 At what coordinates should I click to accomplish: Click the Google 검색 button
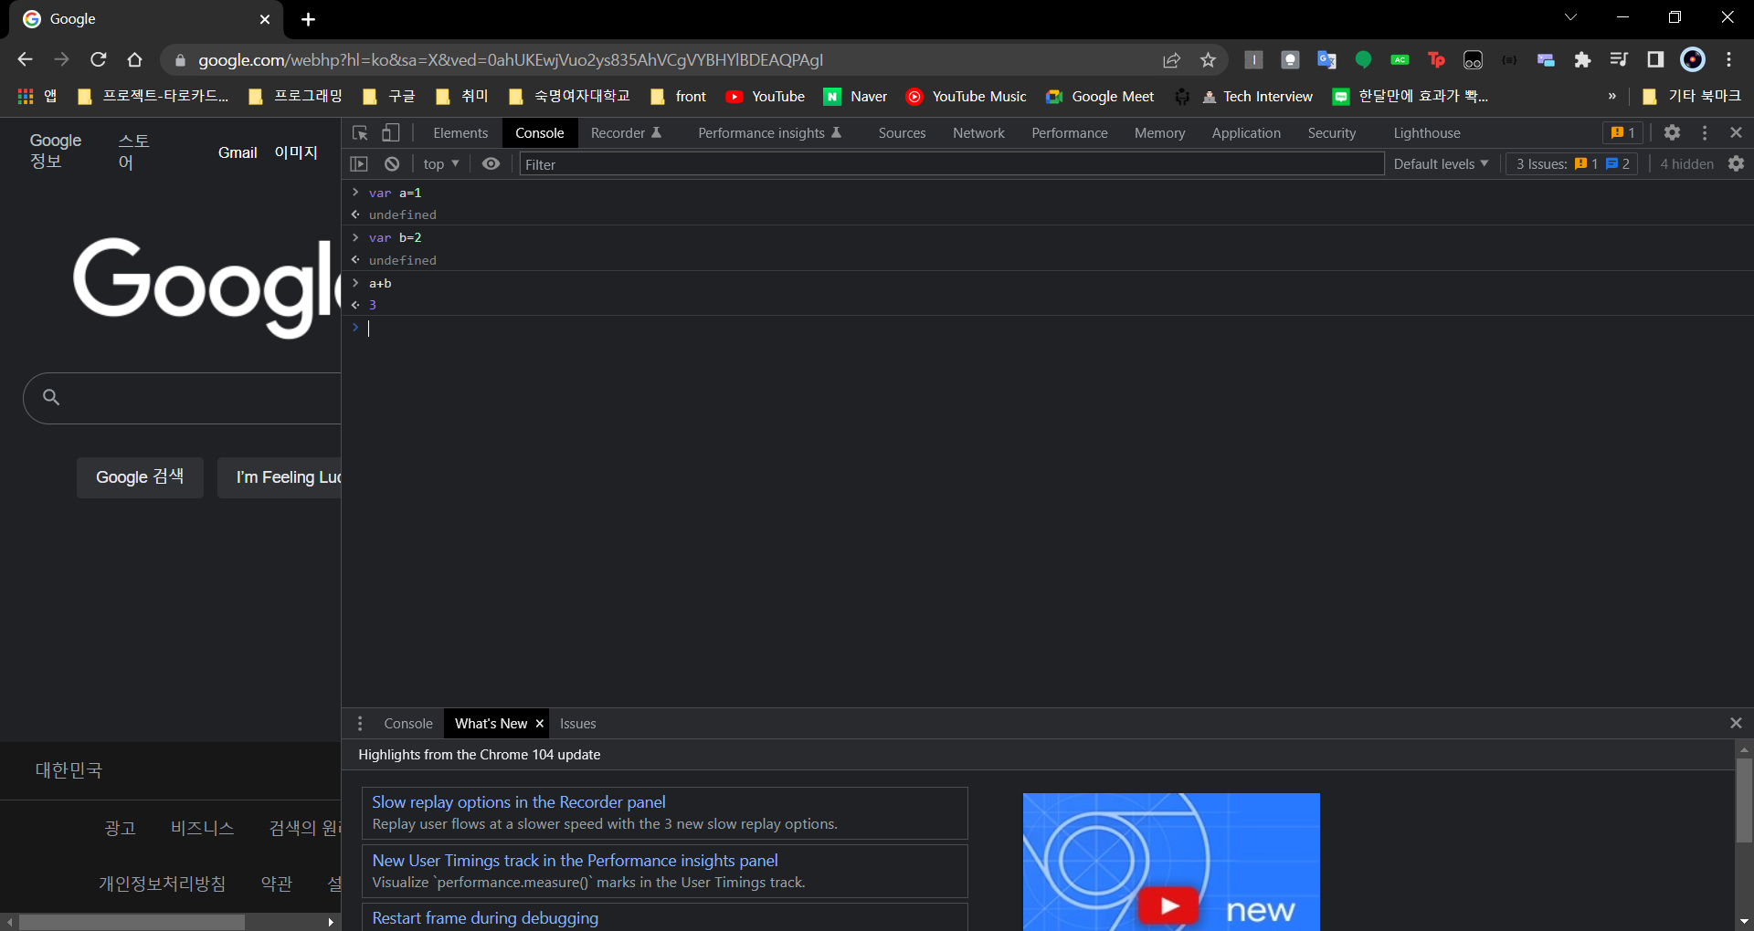[140, 477]
